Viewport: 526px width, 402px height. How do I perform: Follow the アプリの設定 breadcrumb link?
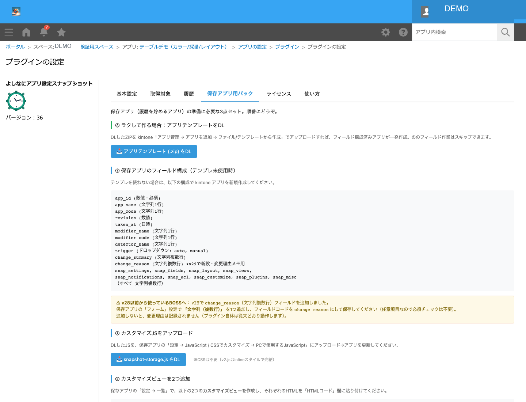tap(252, 47)
